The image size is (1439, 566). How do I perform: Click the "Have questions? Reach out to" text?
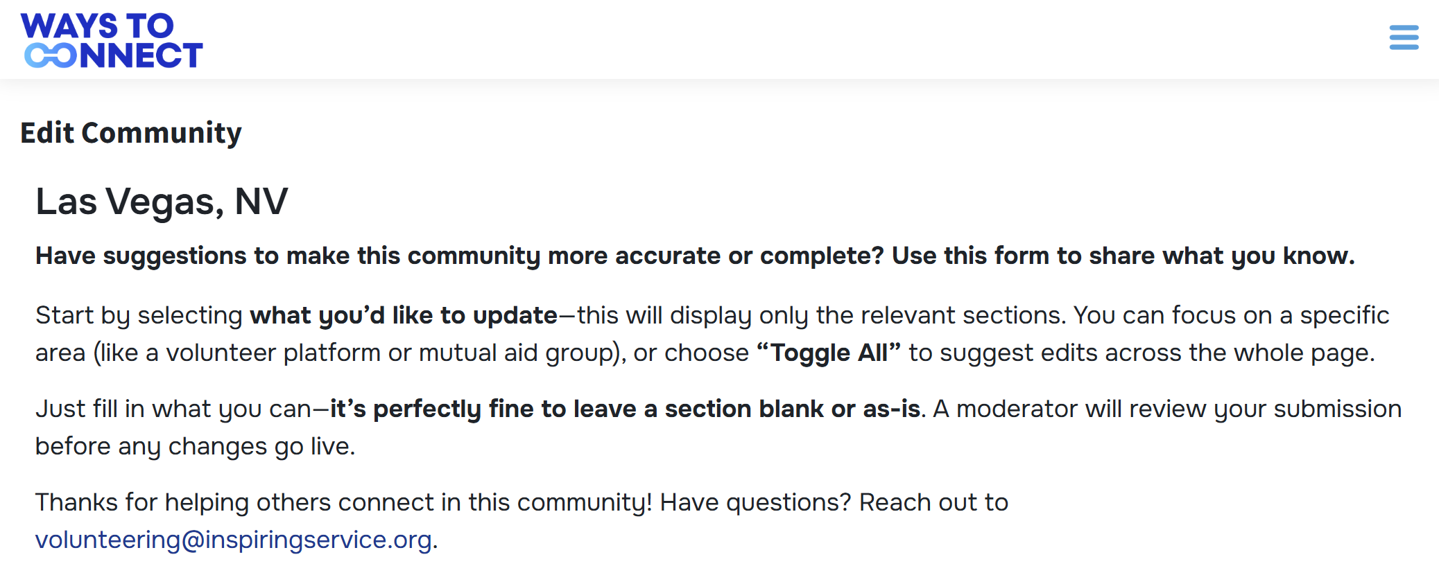pos(834,502)
